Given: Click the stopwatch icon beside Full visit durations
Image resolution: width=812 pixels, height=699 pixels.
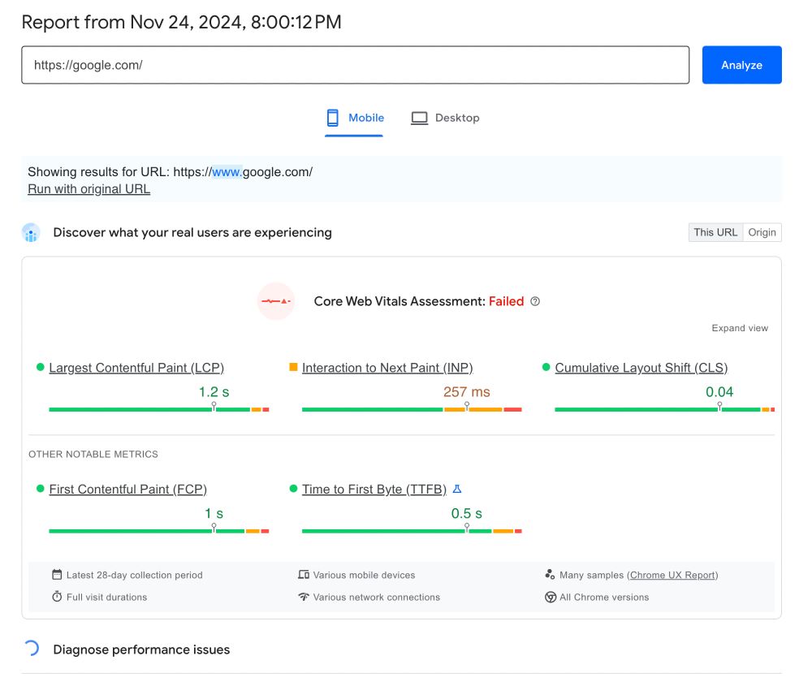Looking at the screenshot, I should (x=57, y=597).
